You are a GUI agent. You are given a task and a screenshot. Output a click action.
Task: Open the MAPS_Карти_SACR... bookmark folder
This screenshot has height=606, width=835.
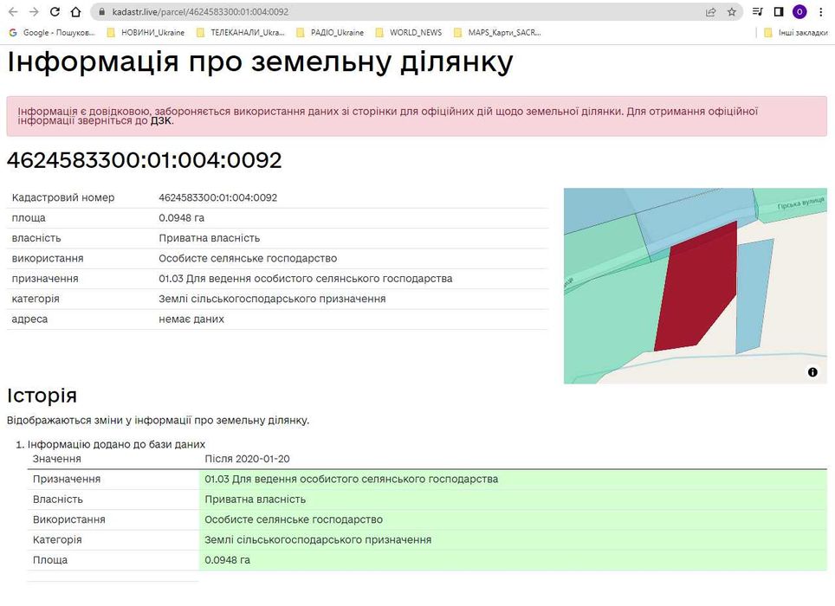coord(497,32)
